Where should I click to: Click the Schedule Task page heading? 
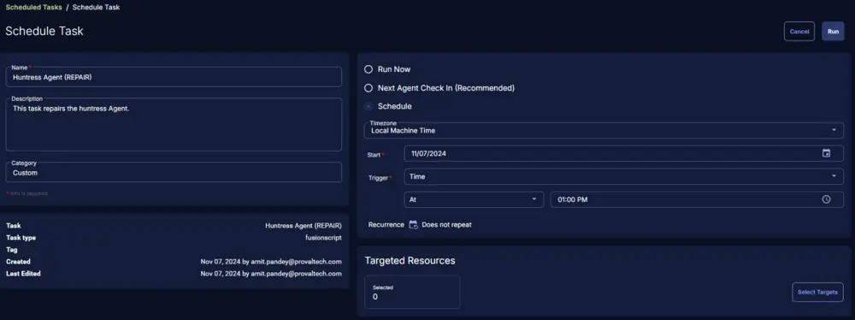[44, 31]
